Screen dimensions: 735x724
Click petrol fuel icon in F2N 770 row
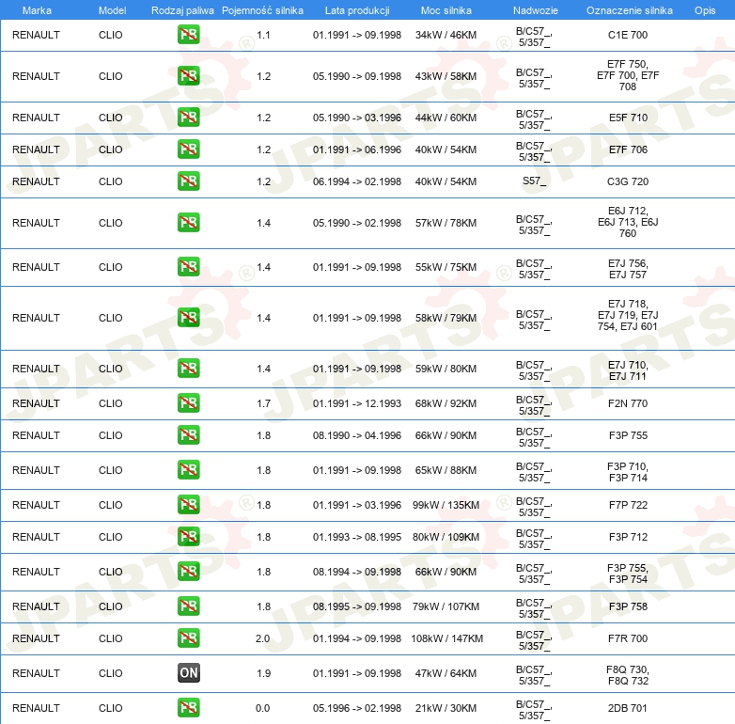click(x=188, y=403)
